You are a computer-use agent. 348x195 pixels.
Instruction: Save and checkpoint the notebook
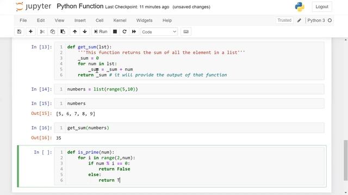pyautogui.click(x=20, y=31)
